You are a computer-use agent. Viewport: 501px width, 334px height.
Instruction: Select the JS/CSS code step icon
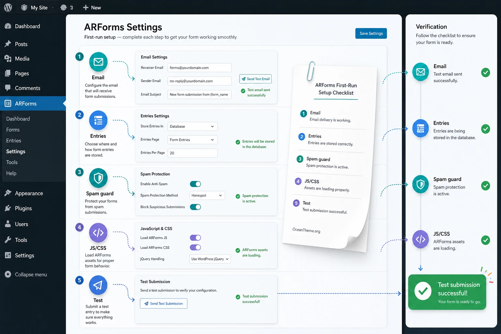tap(98, 233)
